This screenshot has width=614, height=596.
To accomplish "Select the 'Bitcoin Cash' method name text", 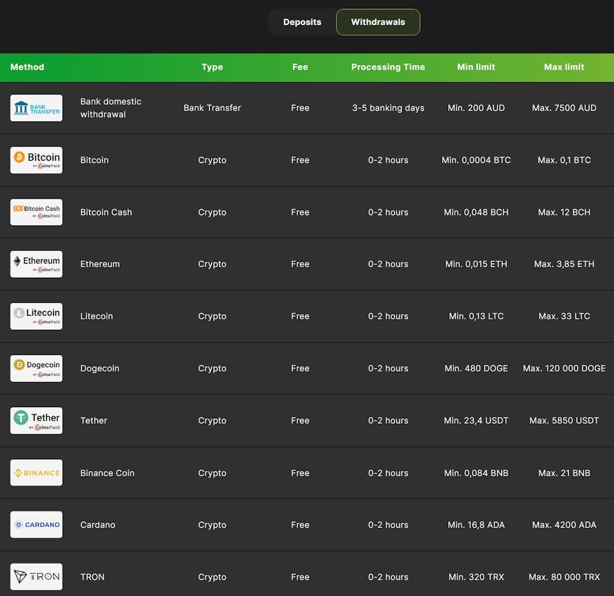I will point(106,212).
